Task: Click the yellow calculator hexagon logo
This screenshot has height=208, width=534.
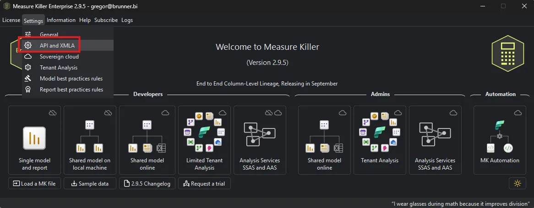Action: (507, 53)
